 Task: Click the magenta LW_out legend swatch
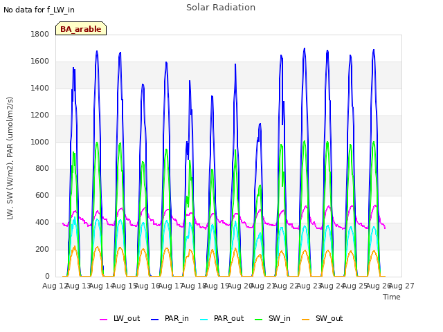click(103, 320)
